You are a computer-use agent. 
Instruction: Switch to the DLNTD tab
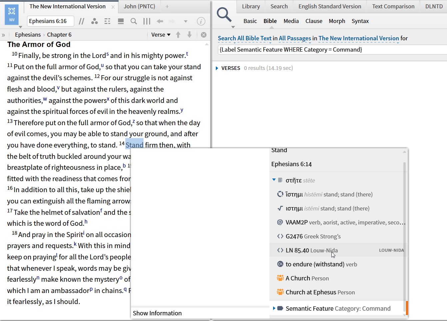coord(434,6)
